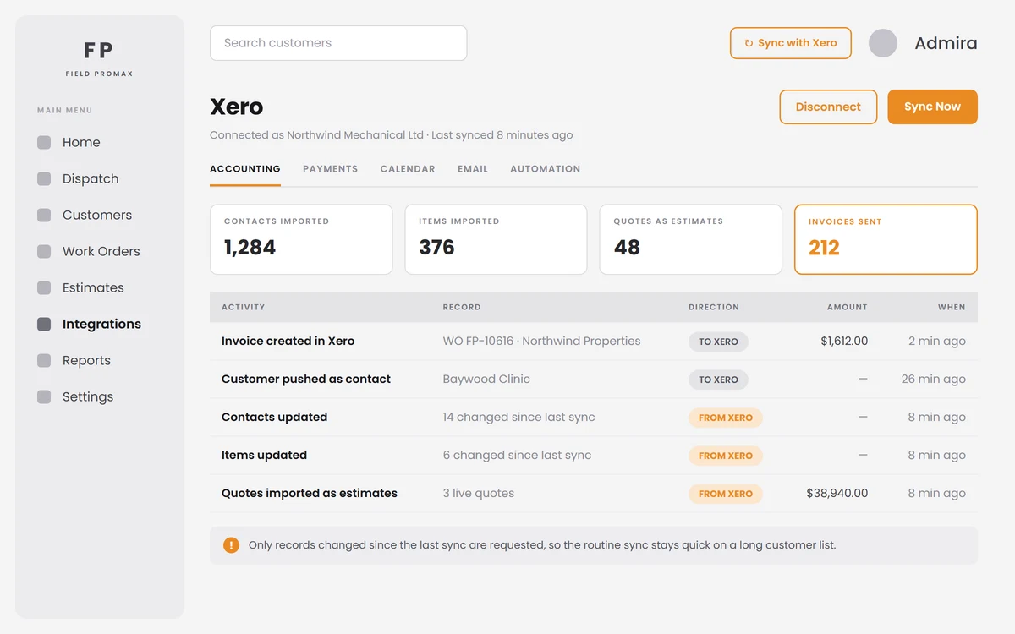Select Integrations in the sidebar
The height and width of the screenshot is (634, 1015).
coord(100,325)
